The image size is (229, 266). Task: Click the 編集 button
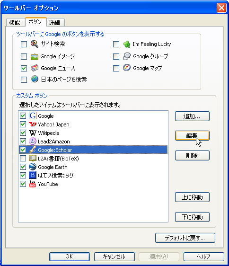click(192, 135)
